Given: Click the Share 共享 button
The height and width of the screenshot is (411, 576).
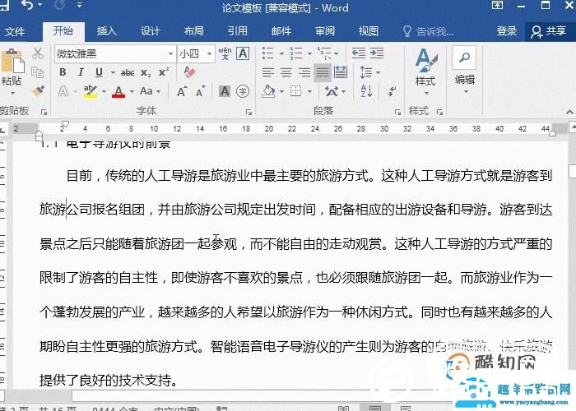Looking at the screenshot, I should [x=549, y=31].
